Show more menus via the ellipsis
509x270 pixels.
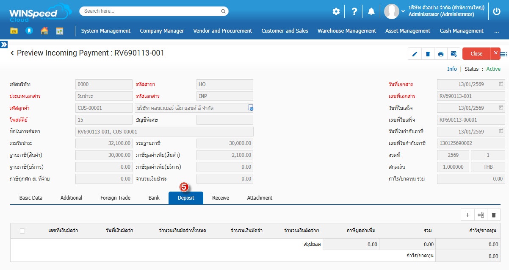tap(496, 31)
